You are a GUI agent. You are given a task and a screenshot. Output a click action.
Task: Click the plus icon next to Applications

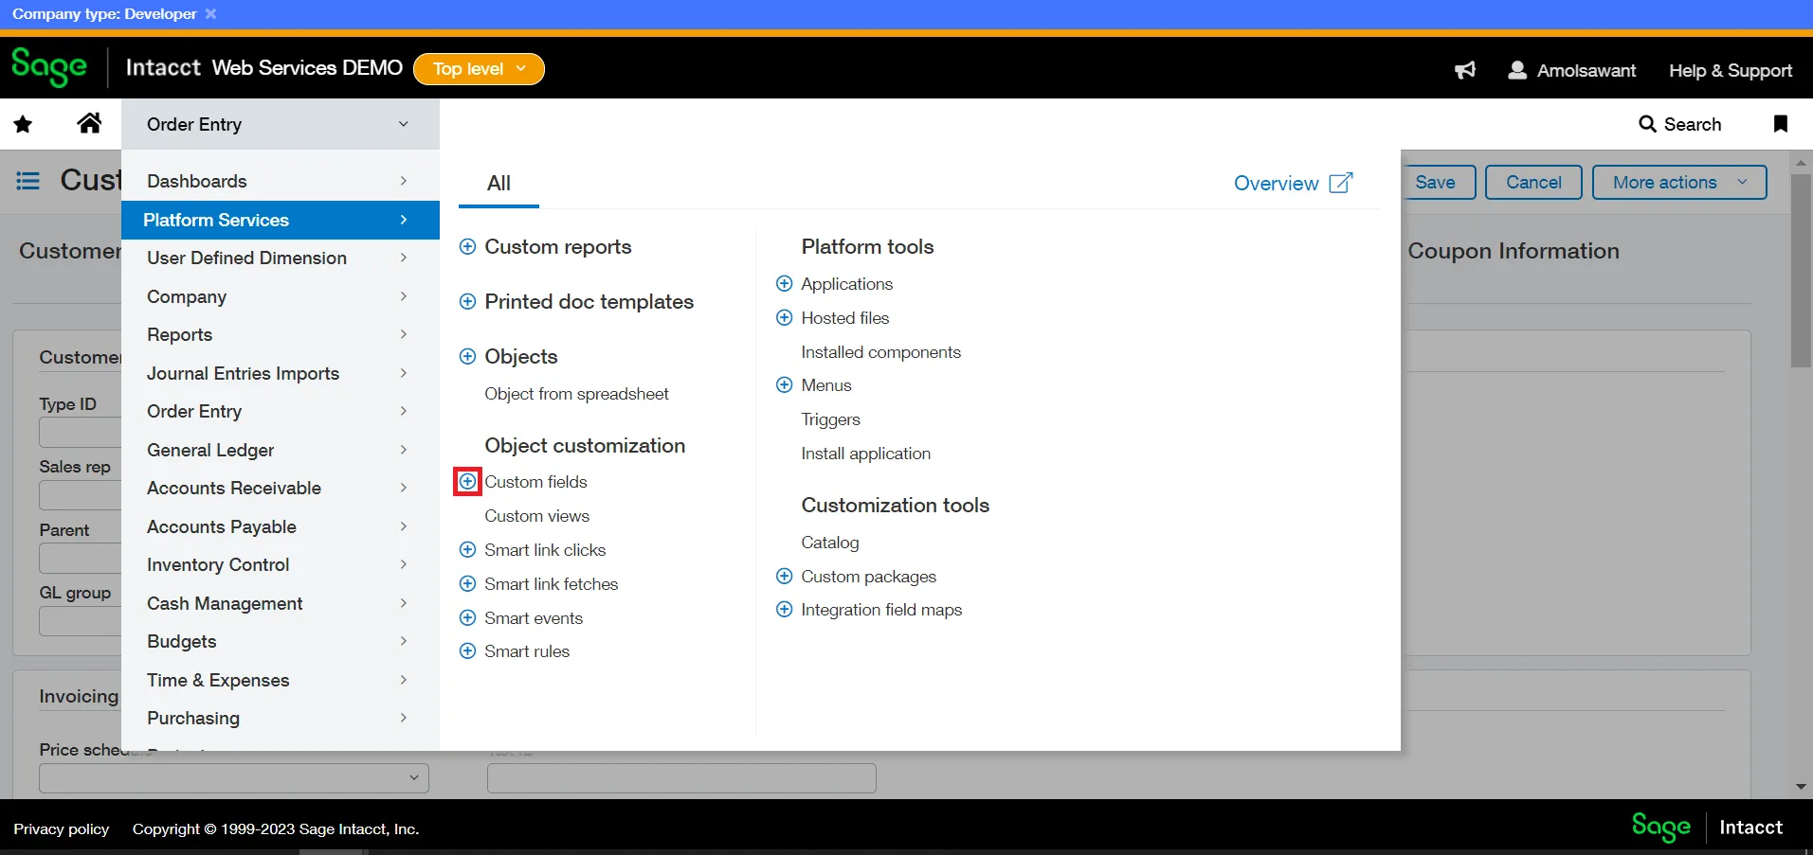(784, 284)
